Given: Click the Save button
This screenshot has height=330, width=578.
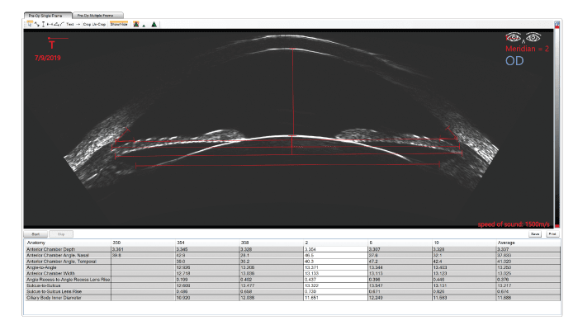Looking at the screenshot, I should pyautogui.click(x=535, y=233).
